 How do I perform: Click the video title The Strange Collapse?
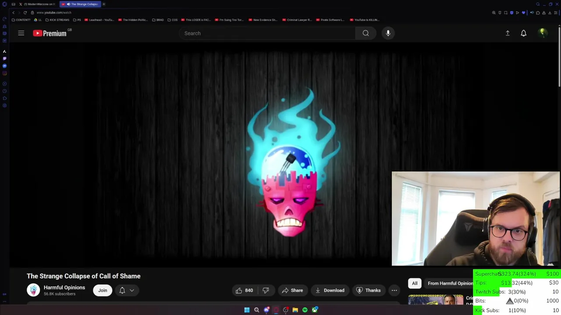point(84,276)
